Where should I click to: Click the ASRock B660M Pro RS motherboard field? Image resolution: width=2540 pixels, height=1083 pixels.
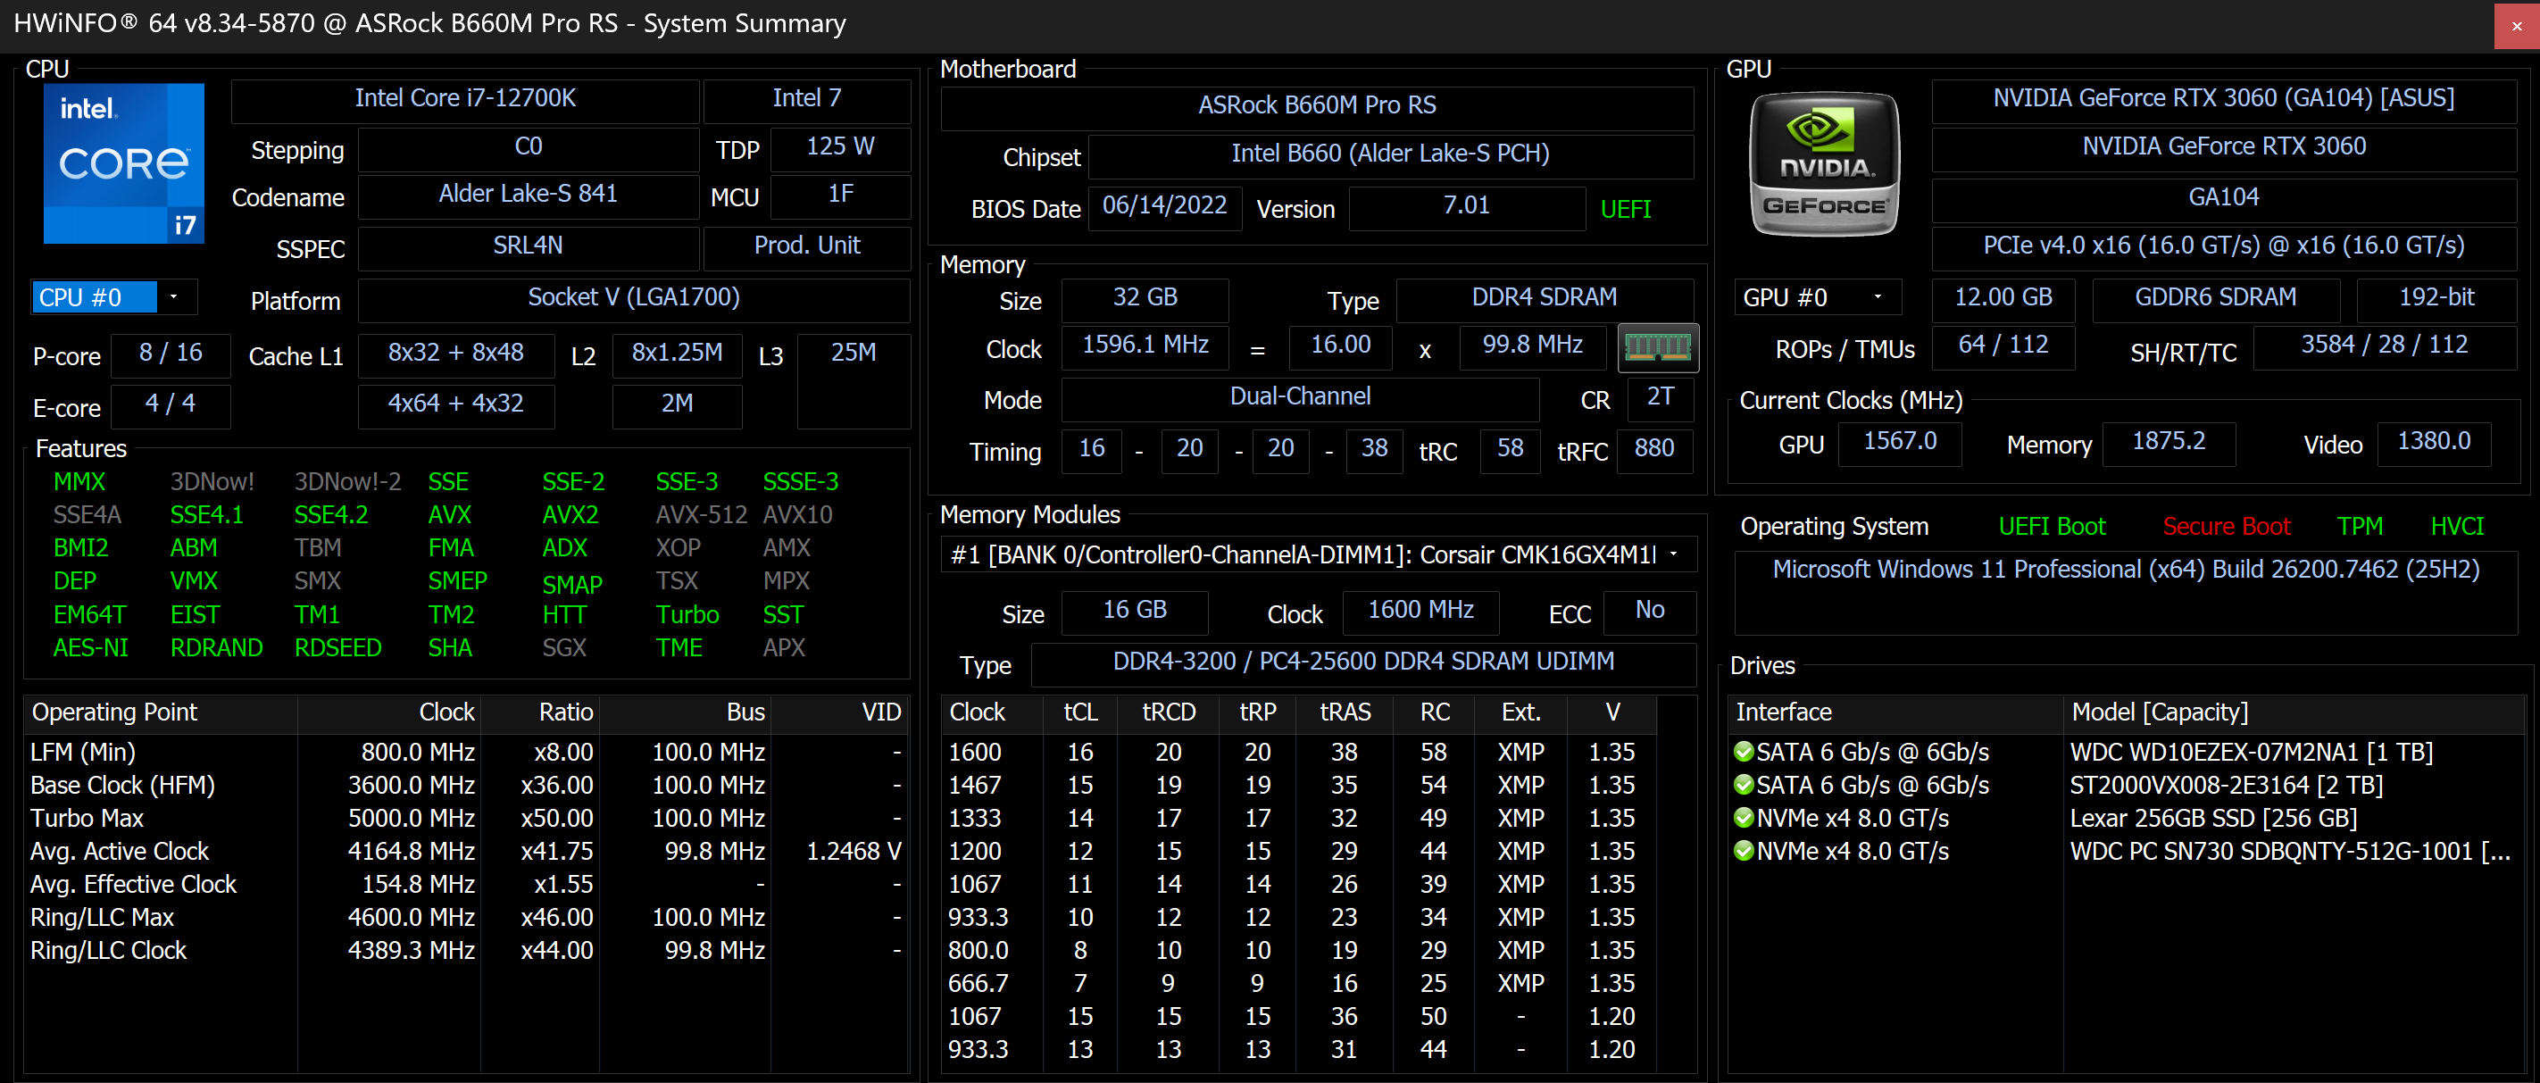(1316, 105)
